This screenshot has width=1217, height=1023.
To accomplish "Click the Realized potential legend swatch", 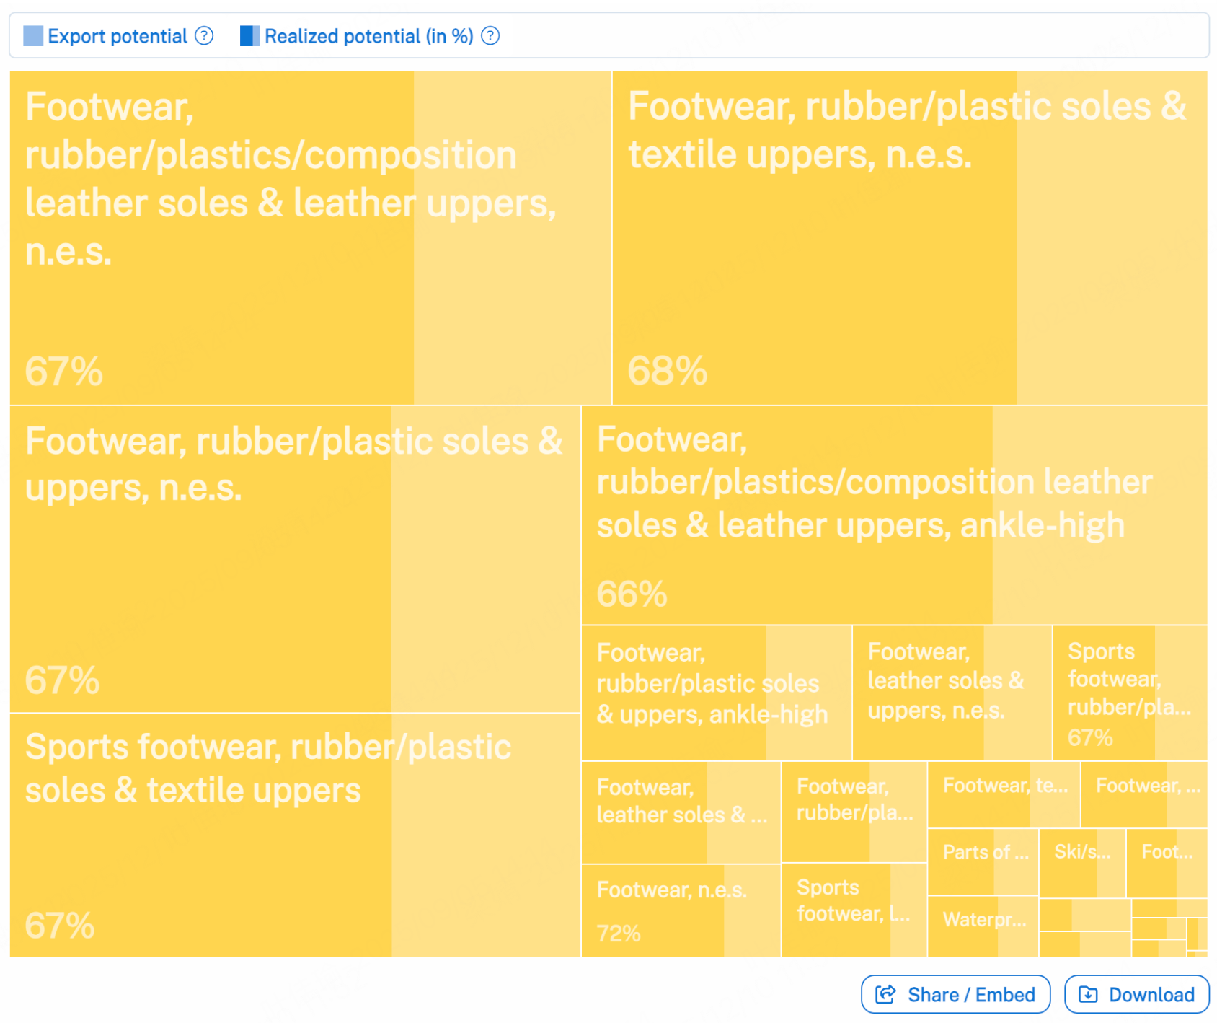I will coord(249,36).
